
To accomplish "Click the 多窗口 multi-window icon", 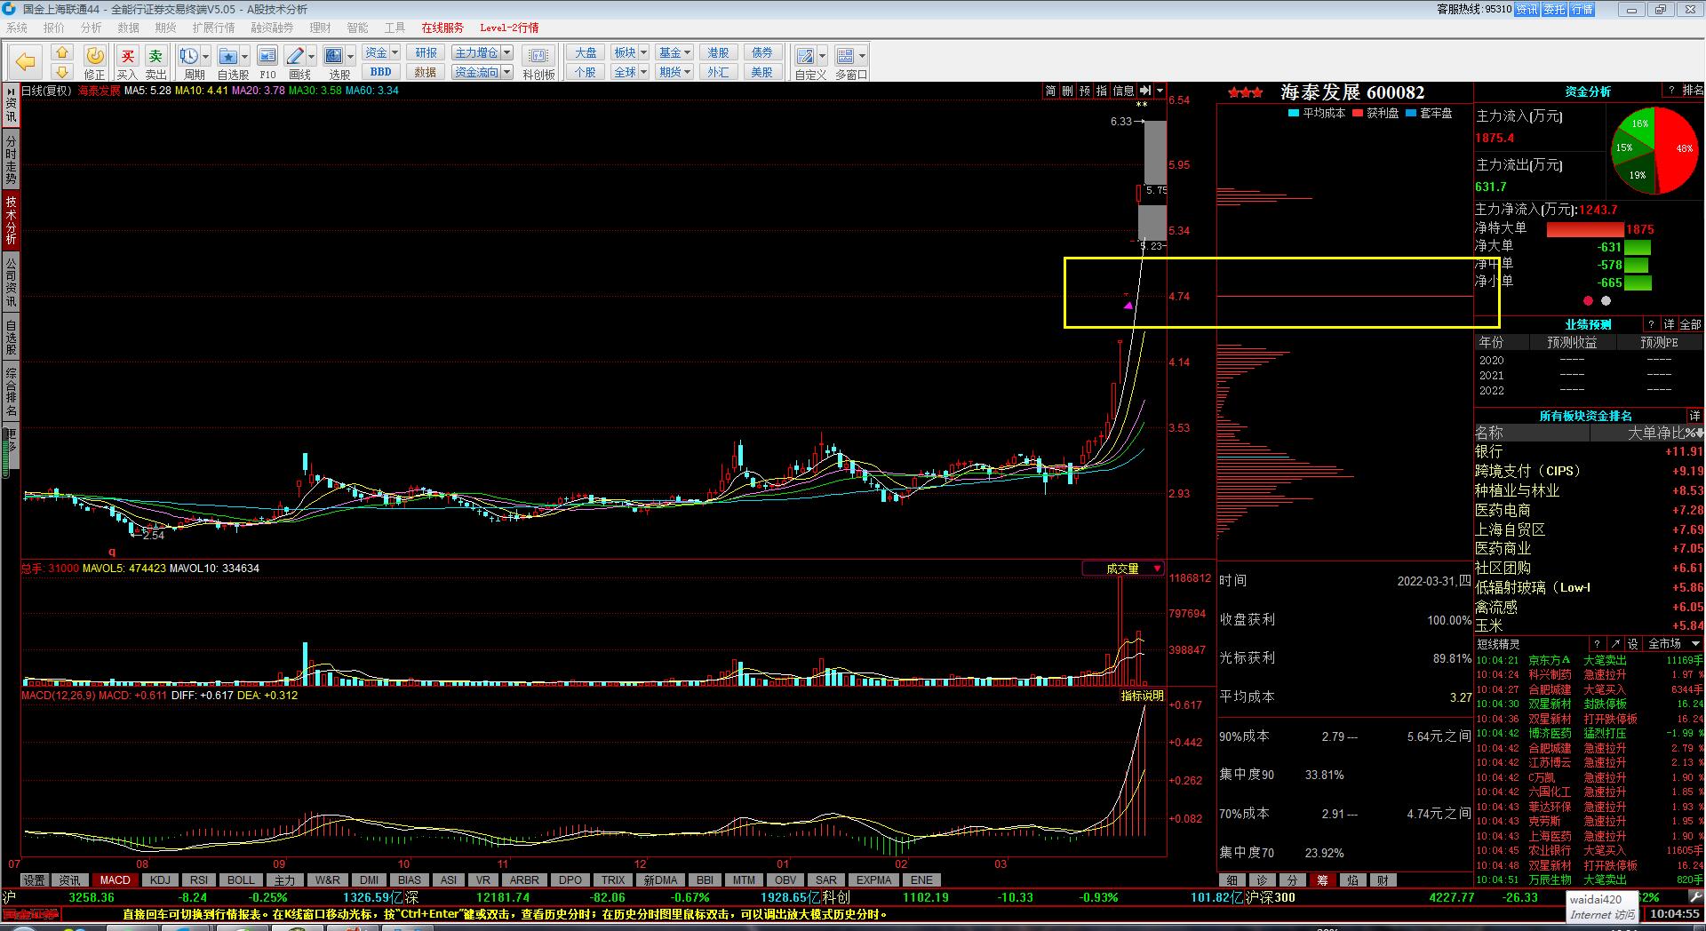I will click(x=845, y=56).
